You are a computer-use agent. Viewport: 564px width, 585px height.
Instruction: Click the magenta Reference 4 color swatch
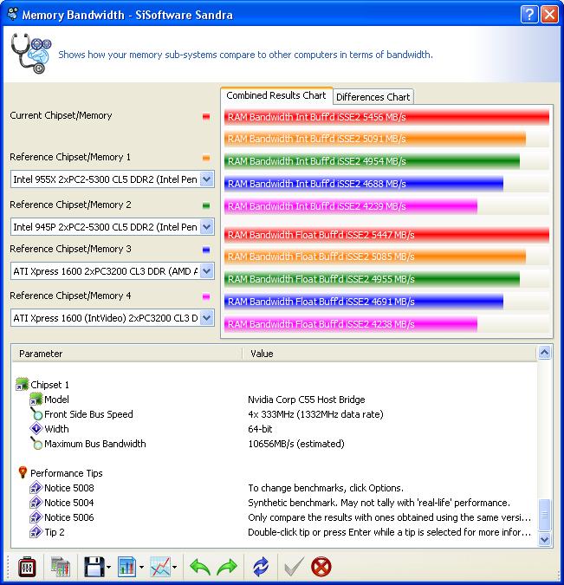(x=206, y=296)
